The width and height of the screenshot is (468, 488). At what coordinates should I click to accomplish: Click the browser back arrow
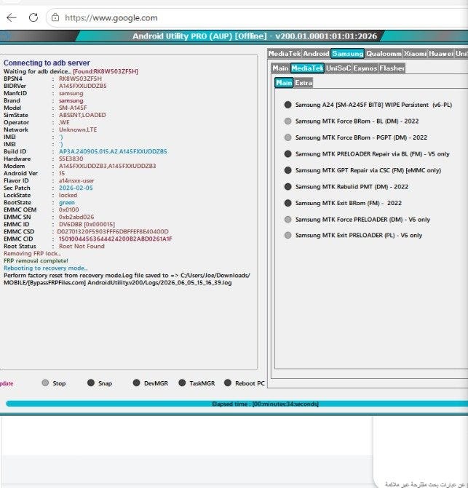click(x=12, y=17)
